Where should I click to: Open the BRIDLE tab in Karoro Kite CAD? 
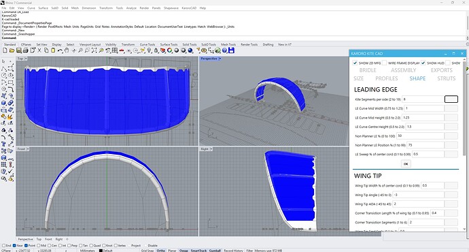point(368,70)
